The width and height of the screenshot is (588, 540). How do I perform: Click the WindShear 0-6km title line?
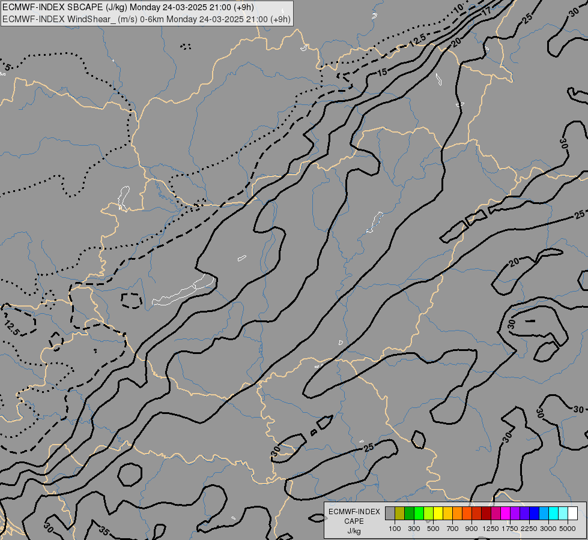[x=147, y=19]
